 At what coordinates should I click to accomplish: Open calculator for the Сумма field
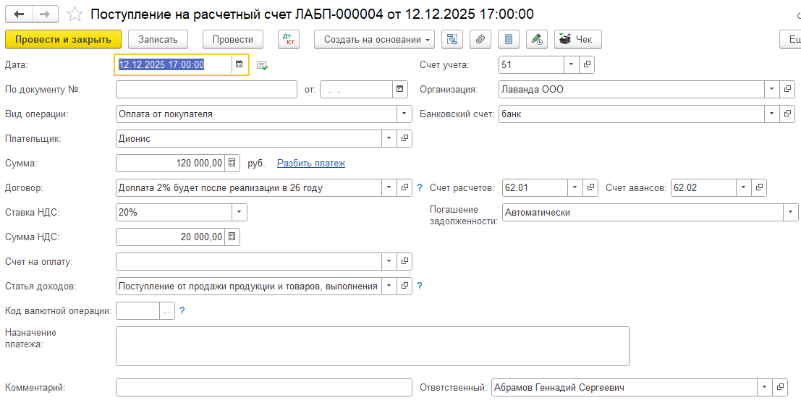(x=232, y=164)
